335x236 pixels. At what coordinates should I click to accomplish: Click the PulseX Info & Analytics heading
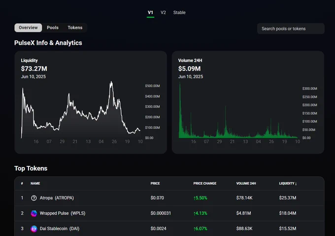click(x=48, y=43)
